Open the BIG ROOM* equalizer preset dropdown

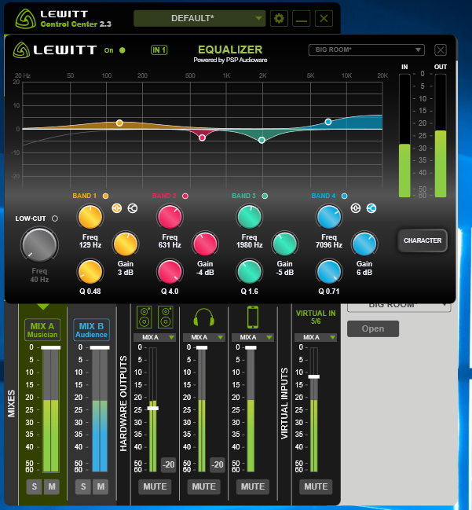point(366,50)
